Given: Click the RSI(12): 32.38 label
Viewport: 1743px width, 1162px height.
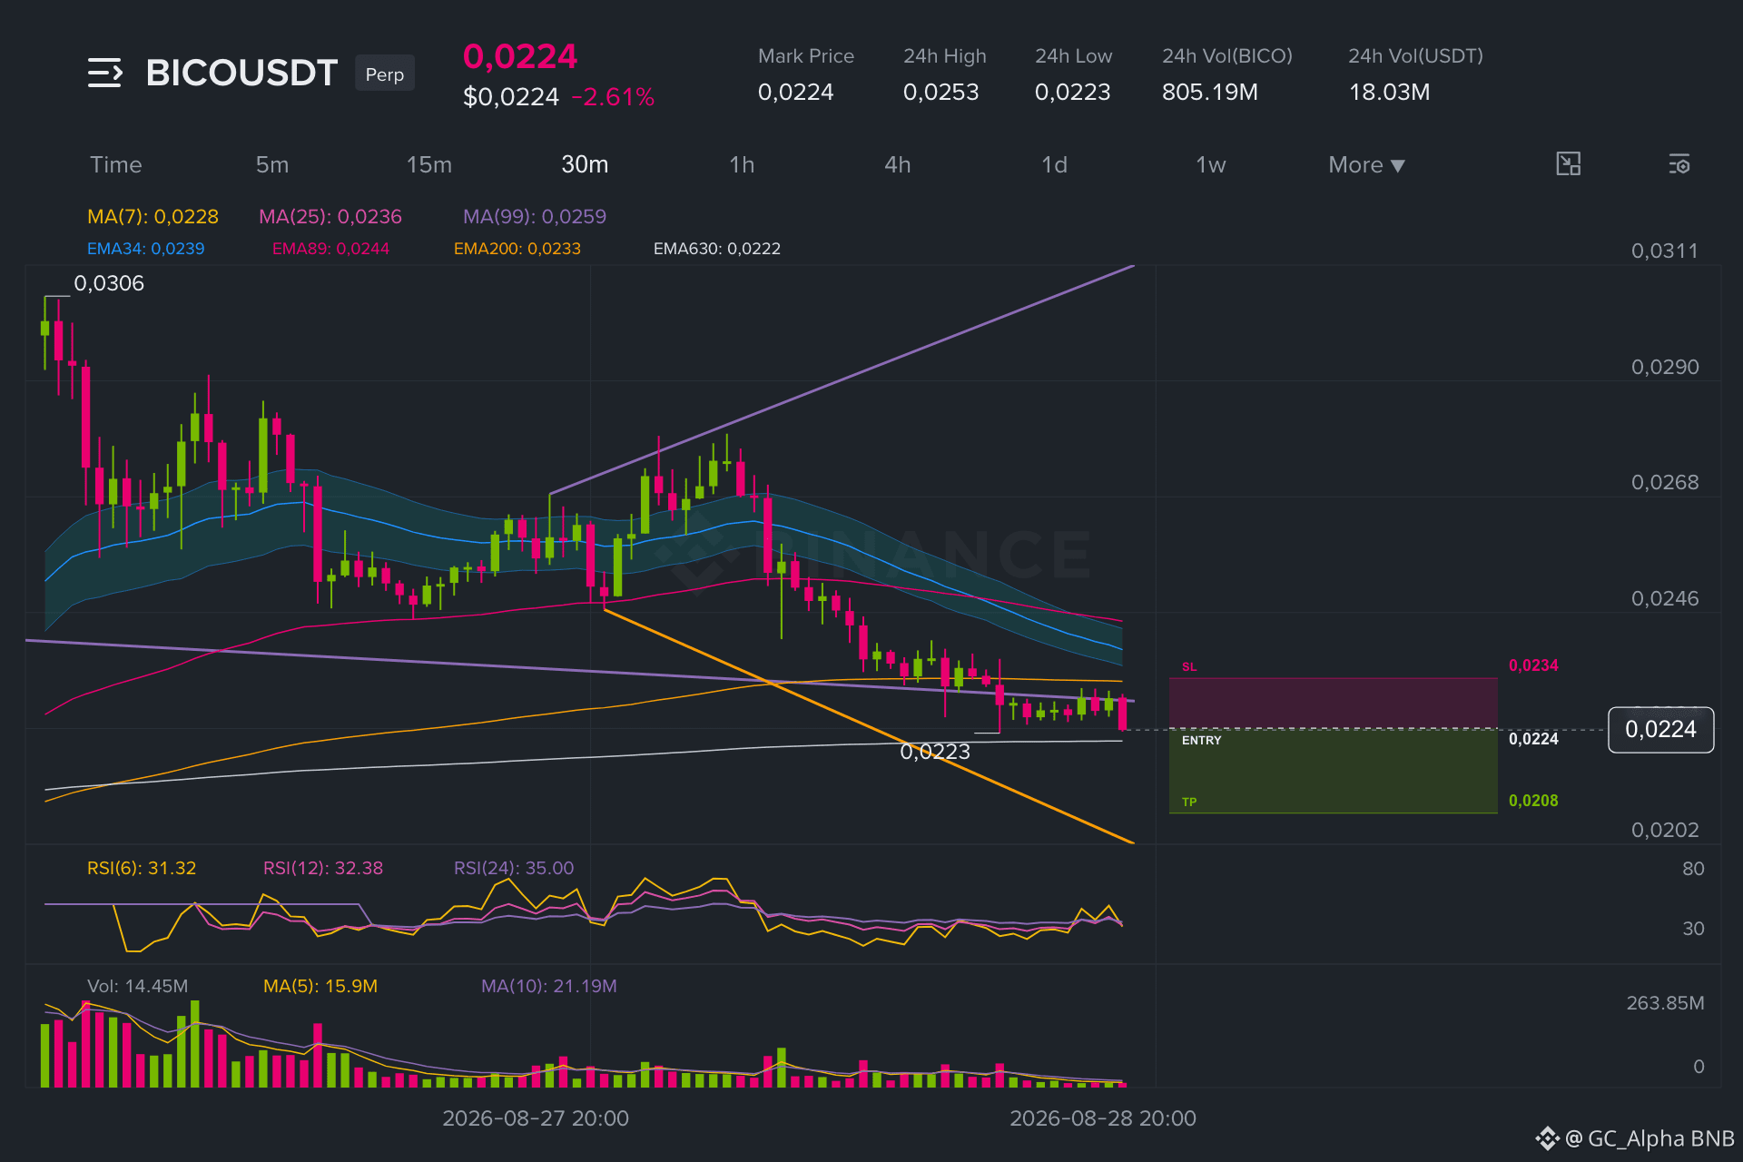Looking at the screenshot, I should pyautogui.click(x=323, y=868).
